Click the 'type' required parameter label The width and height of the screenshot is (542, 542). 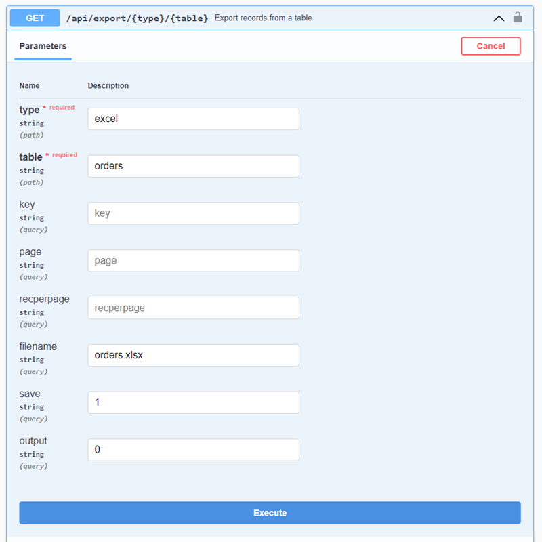point(29,110)
